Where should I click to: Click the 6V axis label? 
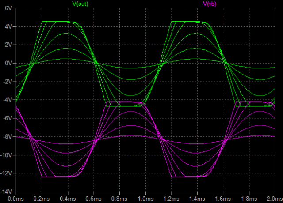click(x=9, y=8)
